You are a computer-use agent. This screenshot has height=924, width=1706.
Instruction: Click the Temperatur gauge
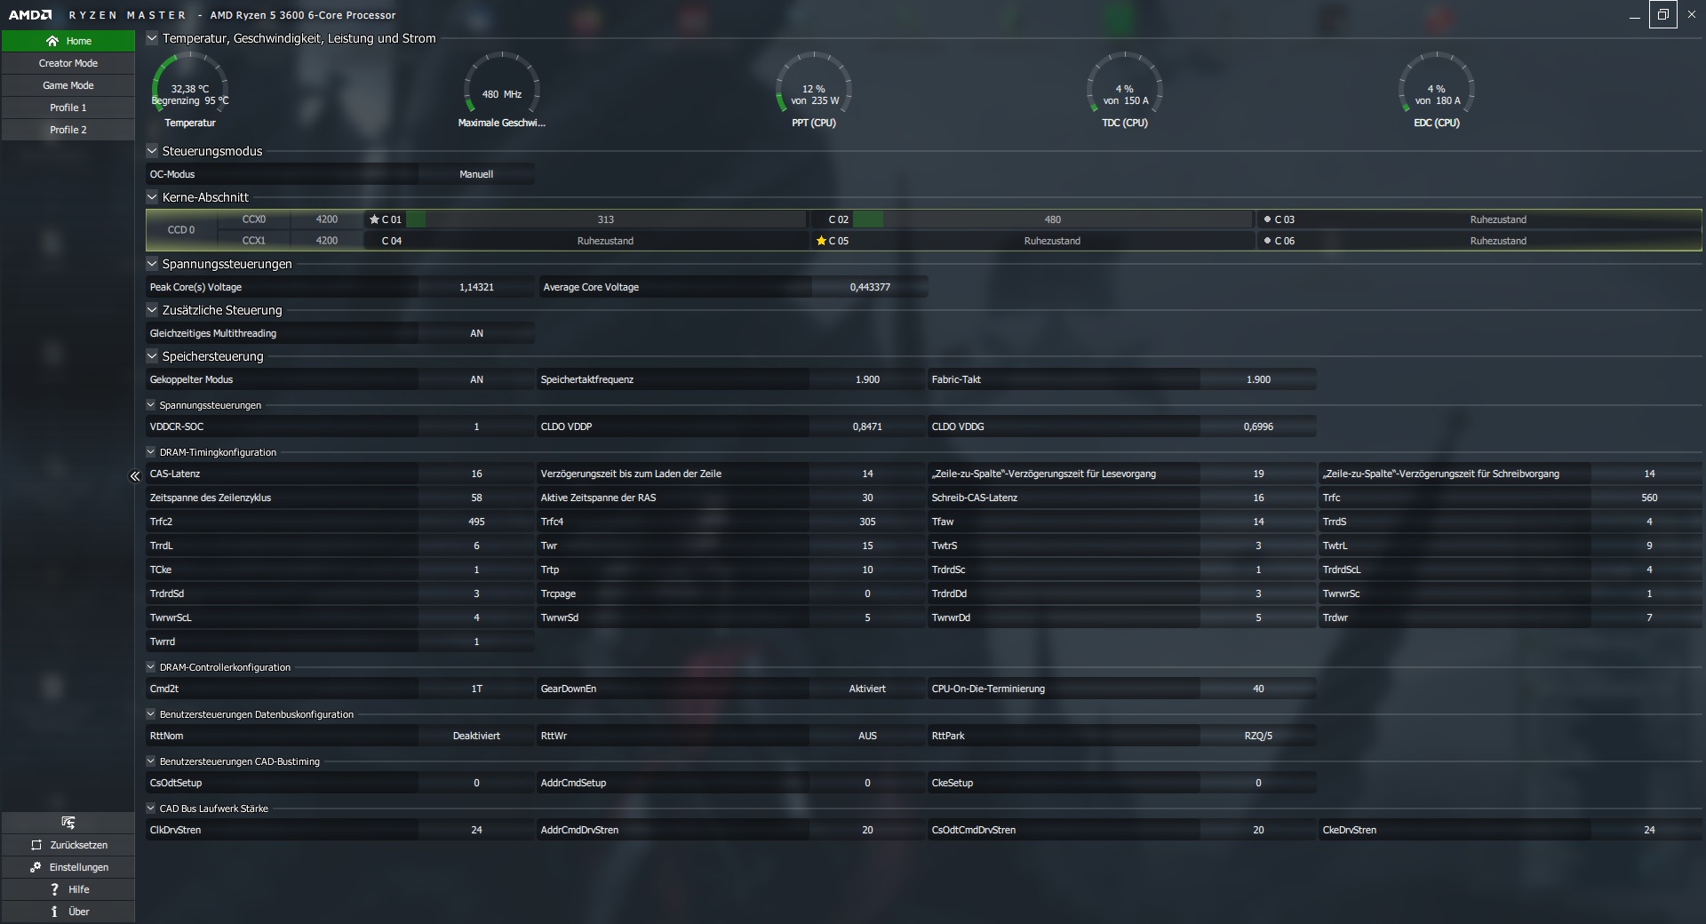190,89
